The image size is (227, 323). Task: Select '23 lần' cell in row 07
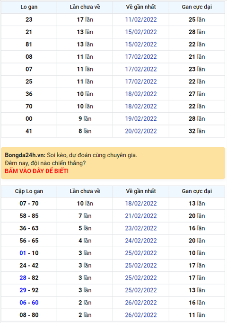coord(197,69)
